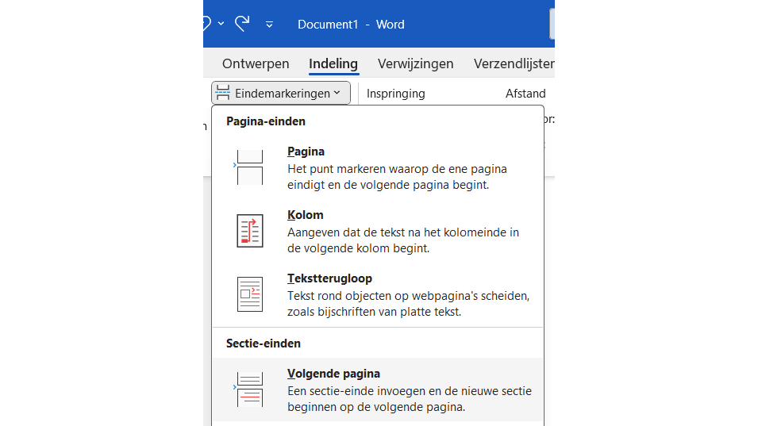Click the Tekstterugloop text wrapping icon
Viewport: 758px width, 426px height.
coord(250,294)
